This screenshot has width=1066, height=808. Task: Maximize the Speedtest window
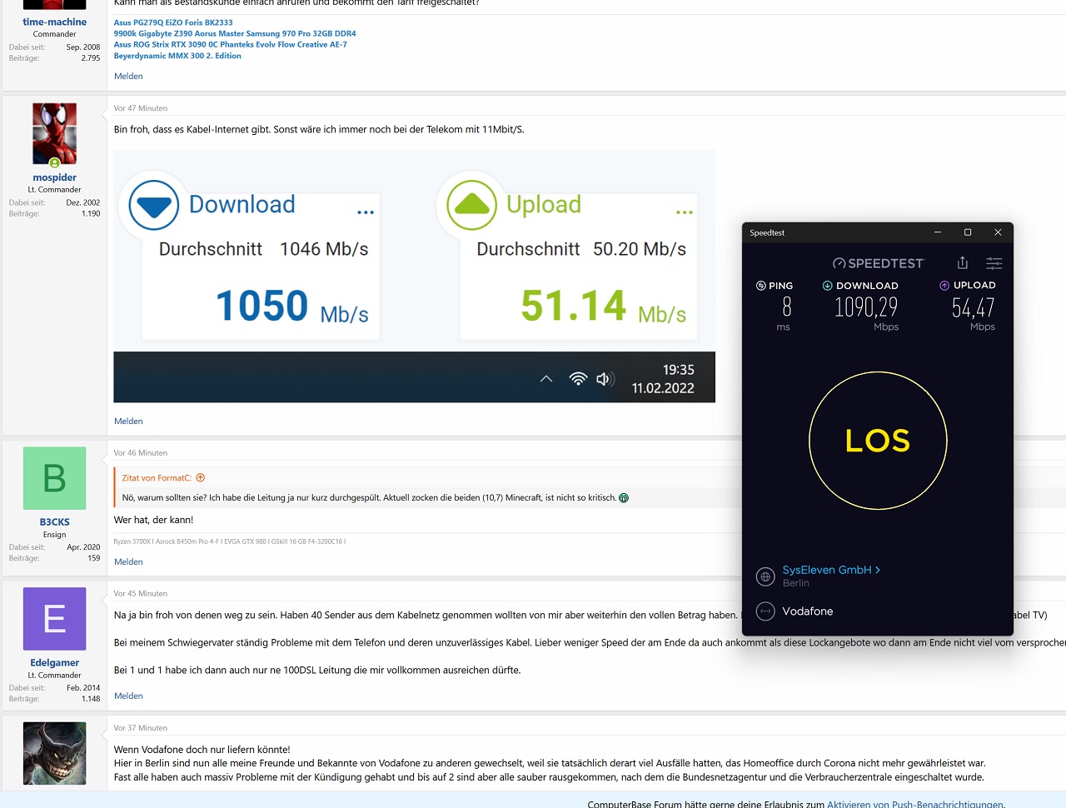(x=968, y=232)
